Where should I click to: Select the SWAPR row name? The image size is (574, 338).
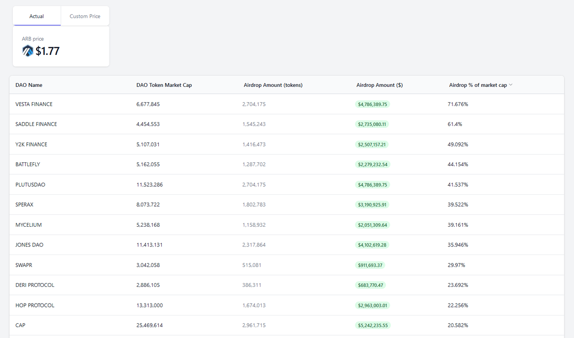click(x=24, y=265)
